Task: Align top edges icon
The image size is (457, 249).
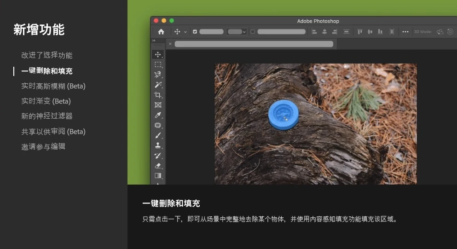Action: 360,31
